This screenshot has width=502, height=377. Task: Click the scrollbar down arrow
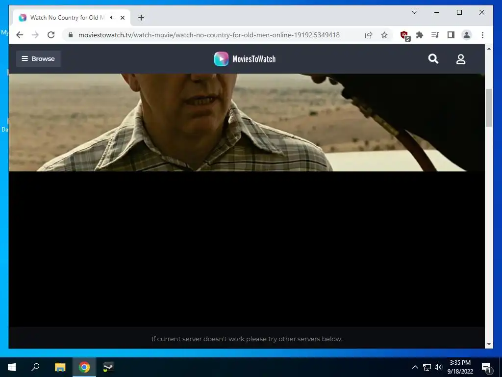tap(489, 344)
